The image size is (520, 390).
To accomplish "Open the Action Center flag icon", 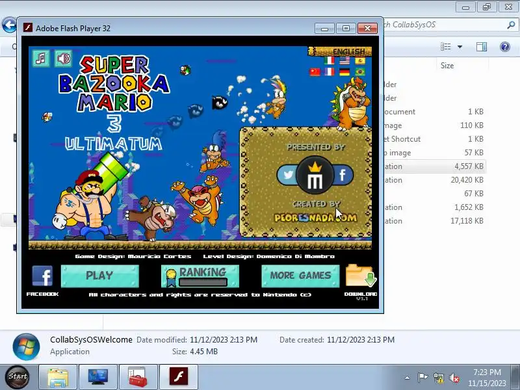I will 422,378.
